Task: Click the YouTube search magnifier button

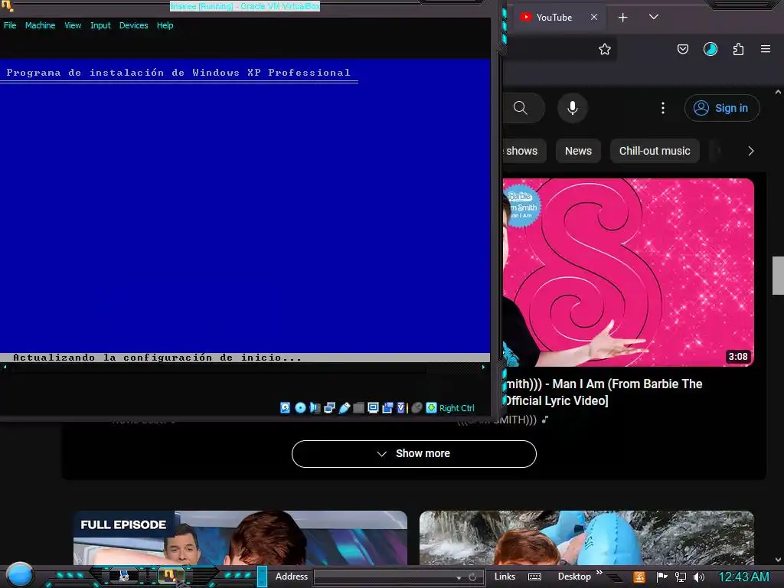Action: coord(521,108)
